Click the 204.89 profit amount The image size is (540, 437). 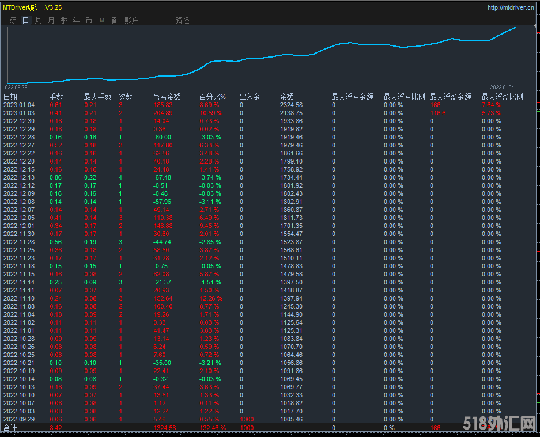point(163,113)
